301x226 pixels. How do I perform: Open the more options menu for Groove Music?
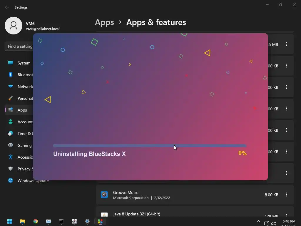tap(287, 195)
